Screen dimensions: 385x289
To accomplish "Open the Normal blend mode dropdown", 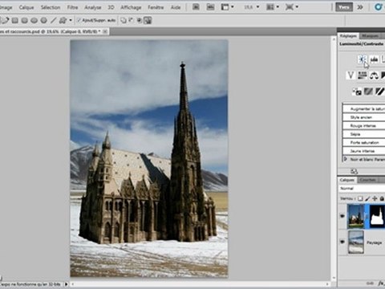I will (x=363, y=189).
